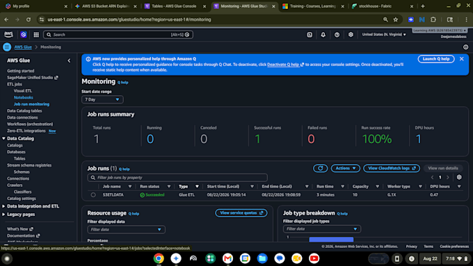The width and height of the screenshot is (473, 266).
Task: Go to next page of job runs
Action: point(448,177)
